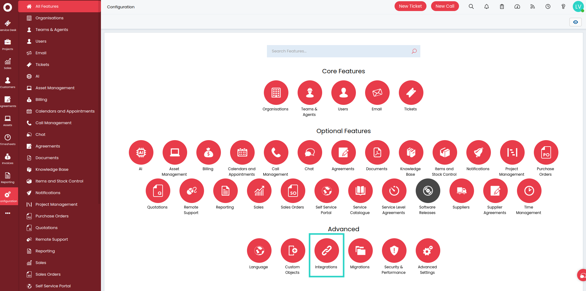Click the New Ticket button

tap(410, 6)
